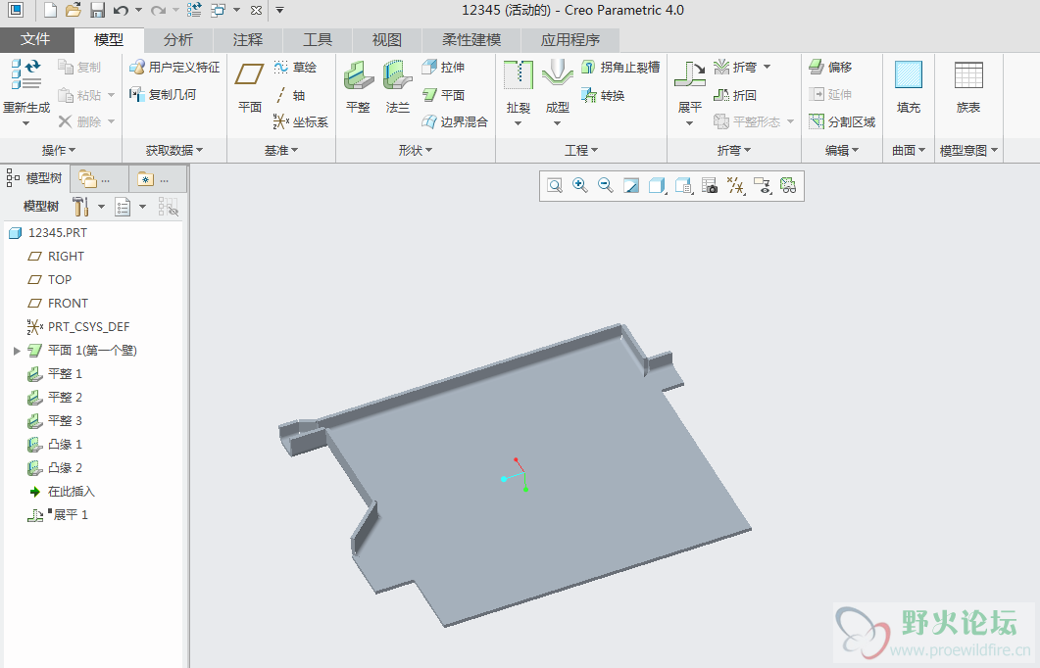
Task: Expand the 编辑 group dropdown
Action: pyautogui.click(x=842, y=151)
